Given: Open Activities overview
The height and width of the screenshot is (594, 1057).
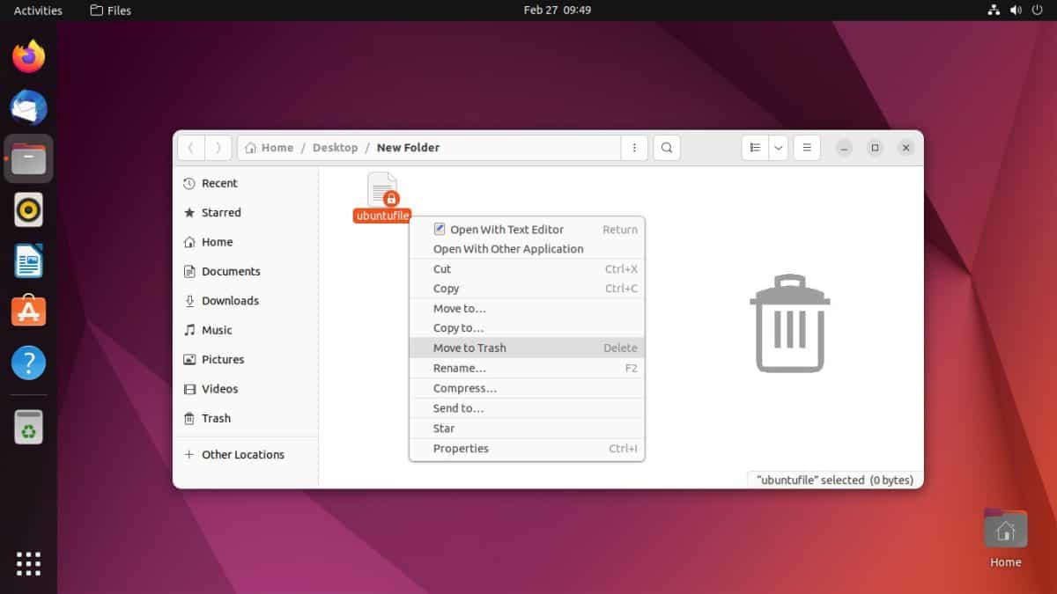Looking at the screenshot, I should [x=38, y=11].
